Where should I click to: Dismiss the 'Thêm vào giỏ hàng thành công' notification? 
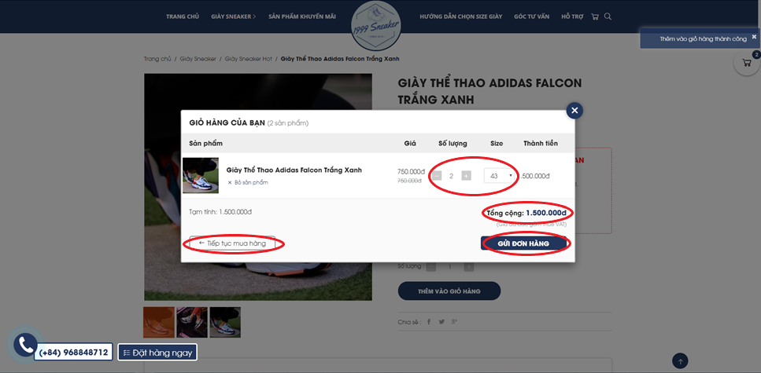754,36
